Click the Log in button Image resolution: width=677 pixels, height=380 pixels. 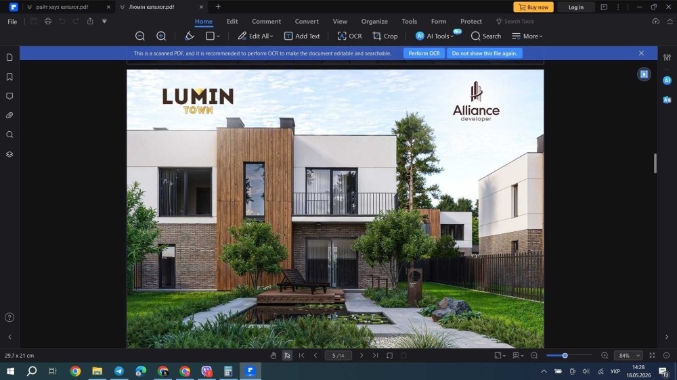point(575,7)
